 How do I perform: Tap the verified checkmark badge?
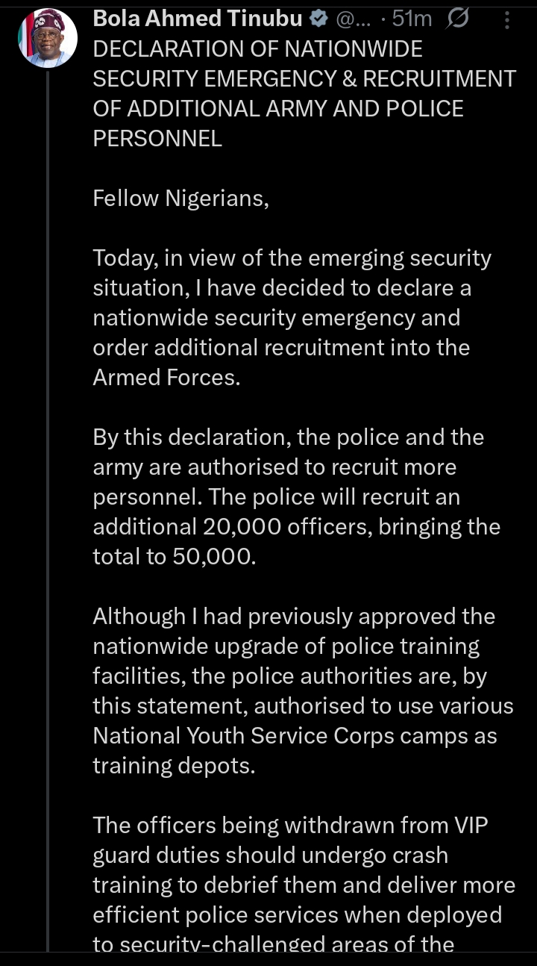[318, 19]
